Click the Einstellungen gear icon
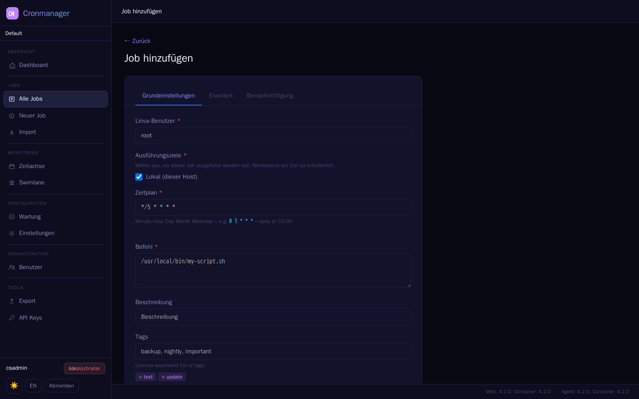The image size is (639, 399). (12, 234)
